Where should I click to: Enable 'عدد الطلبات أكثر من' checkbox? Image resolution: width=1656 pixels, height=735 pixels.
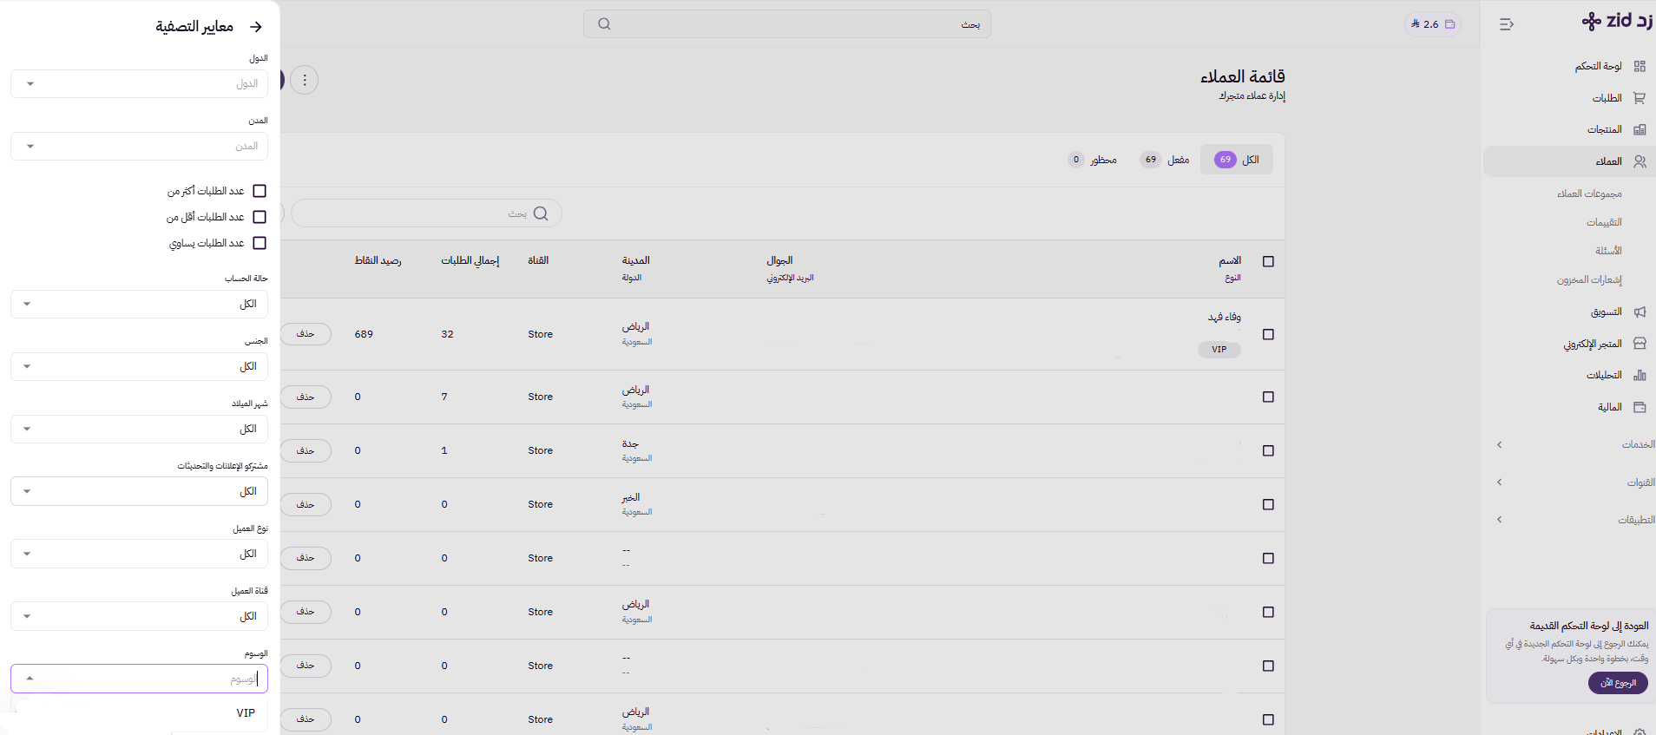click(260, 191)
